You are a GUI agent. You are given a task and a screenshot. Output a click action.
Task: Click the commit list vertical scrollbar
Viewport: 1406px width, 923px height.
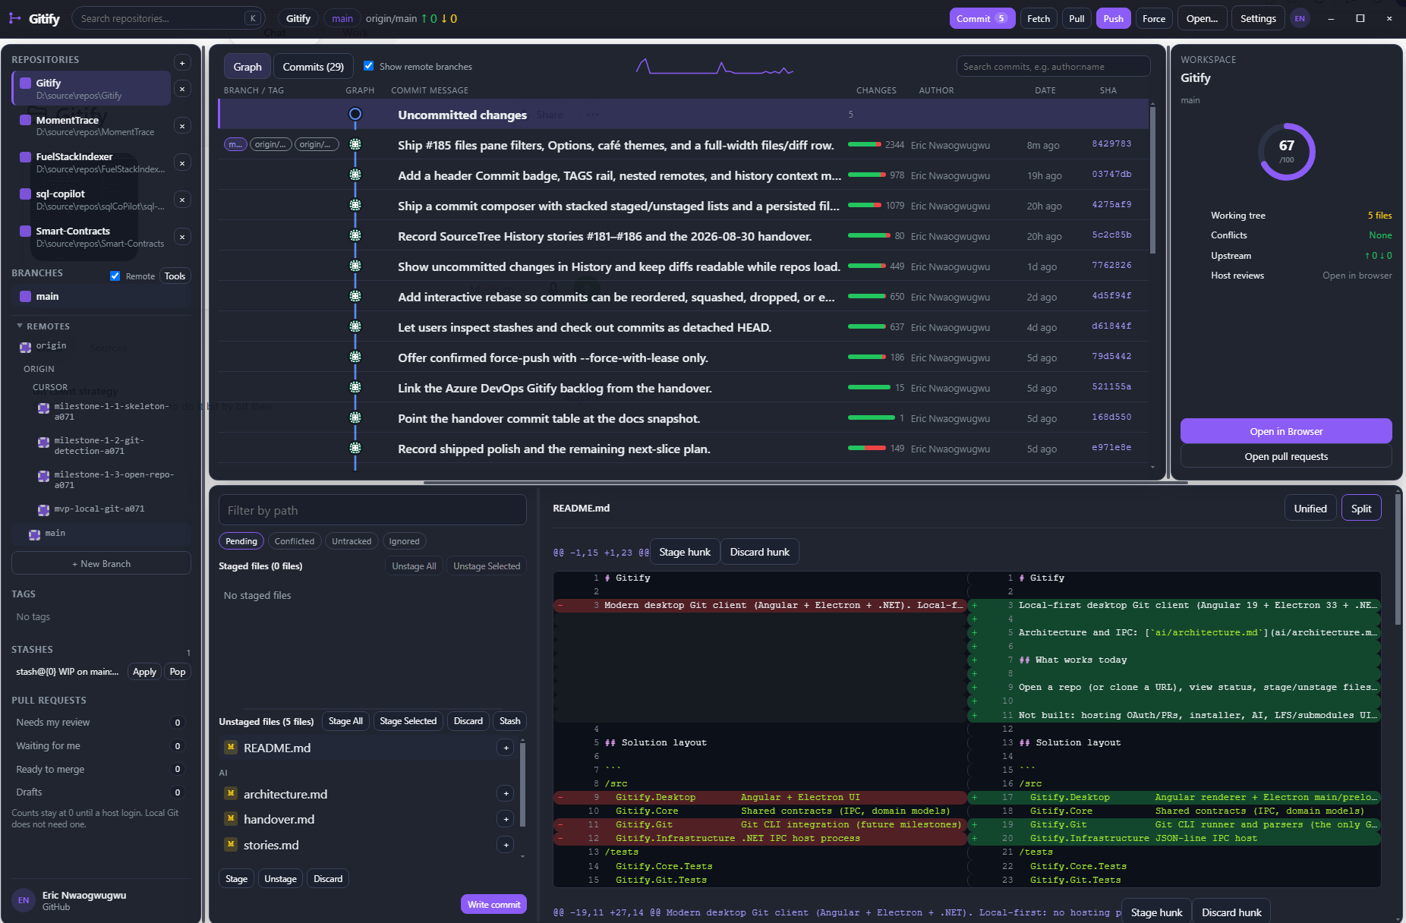coord(1152,181)
